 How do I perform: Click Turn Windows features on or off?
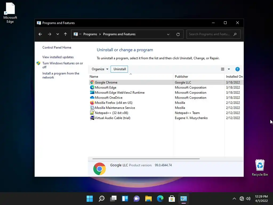(63, 65)
